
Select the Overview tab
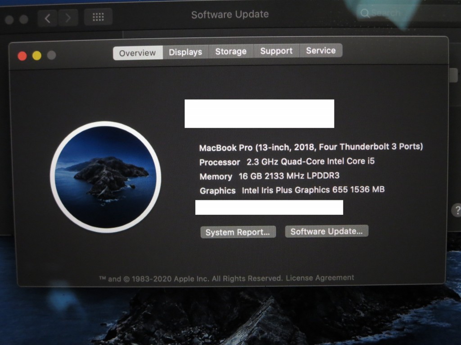coord(138,53)
